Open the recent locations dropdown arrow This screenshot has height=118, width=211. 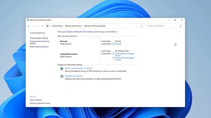pos(38,26)
